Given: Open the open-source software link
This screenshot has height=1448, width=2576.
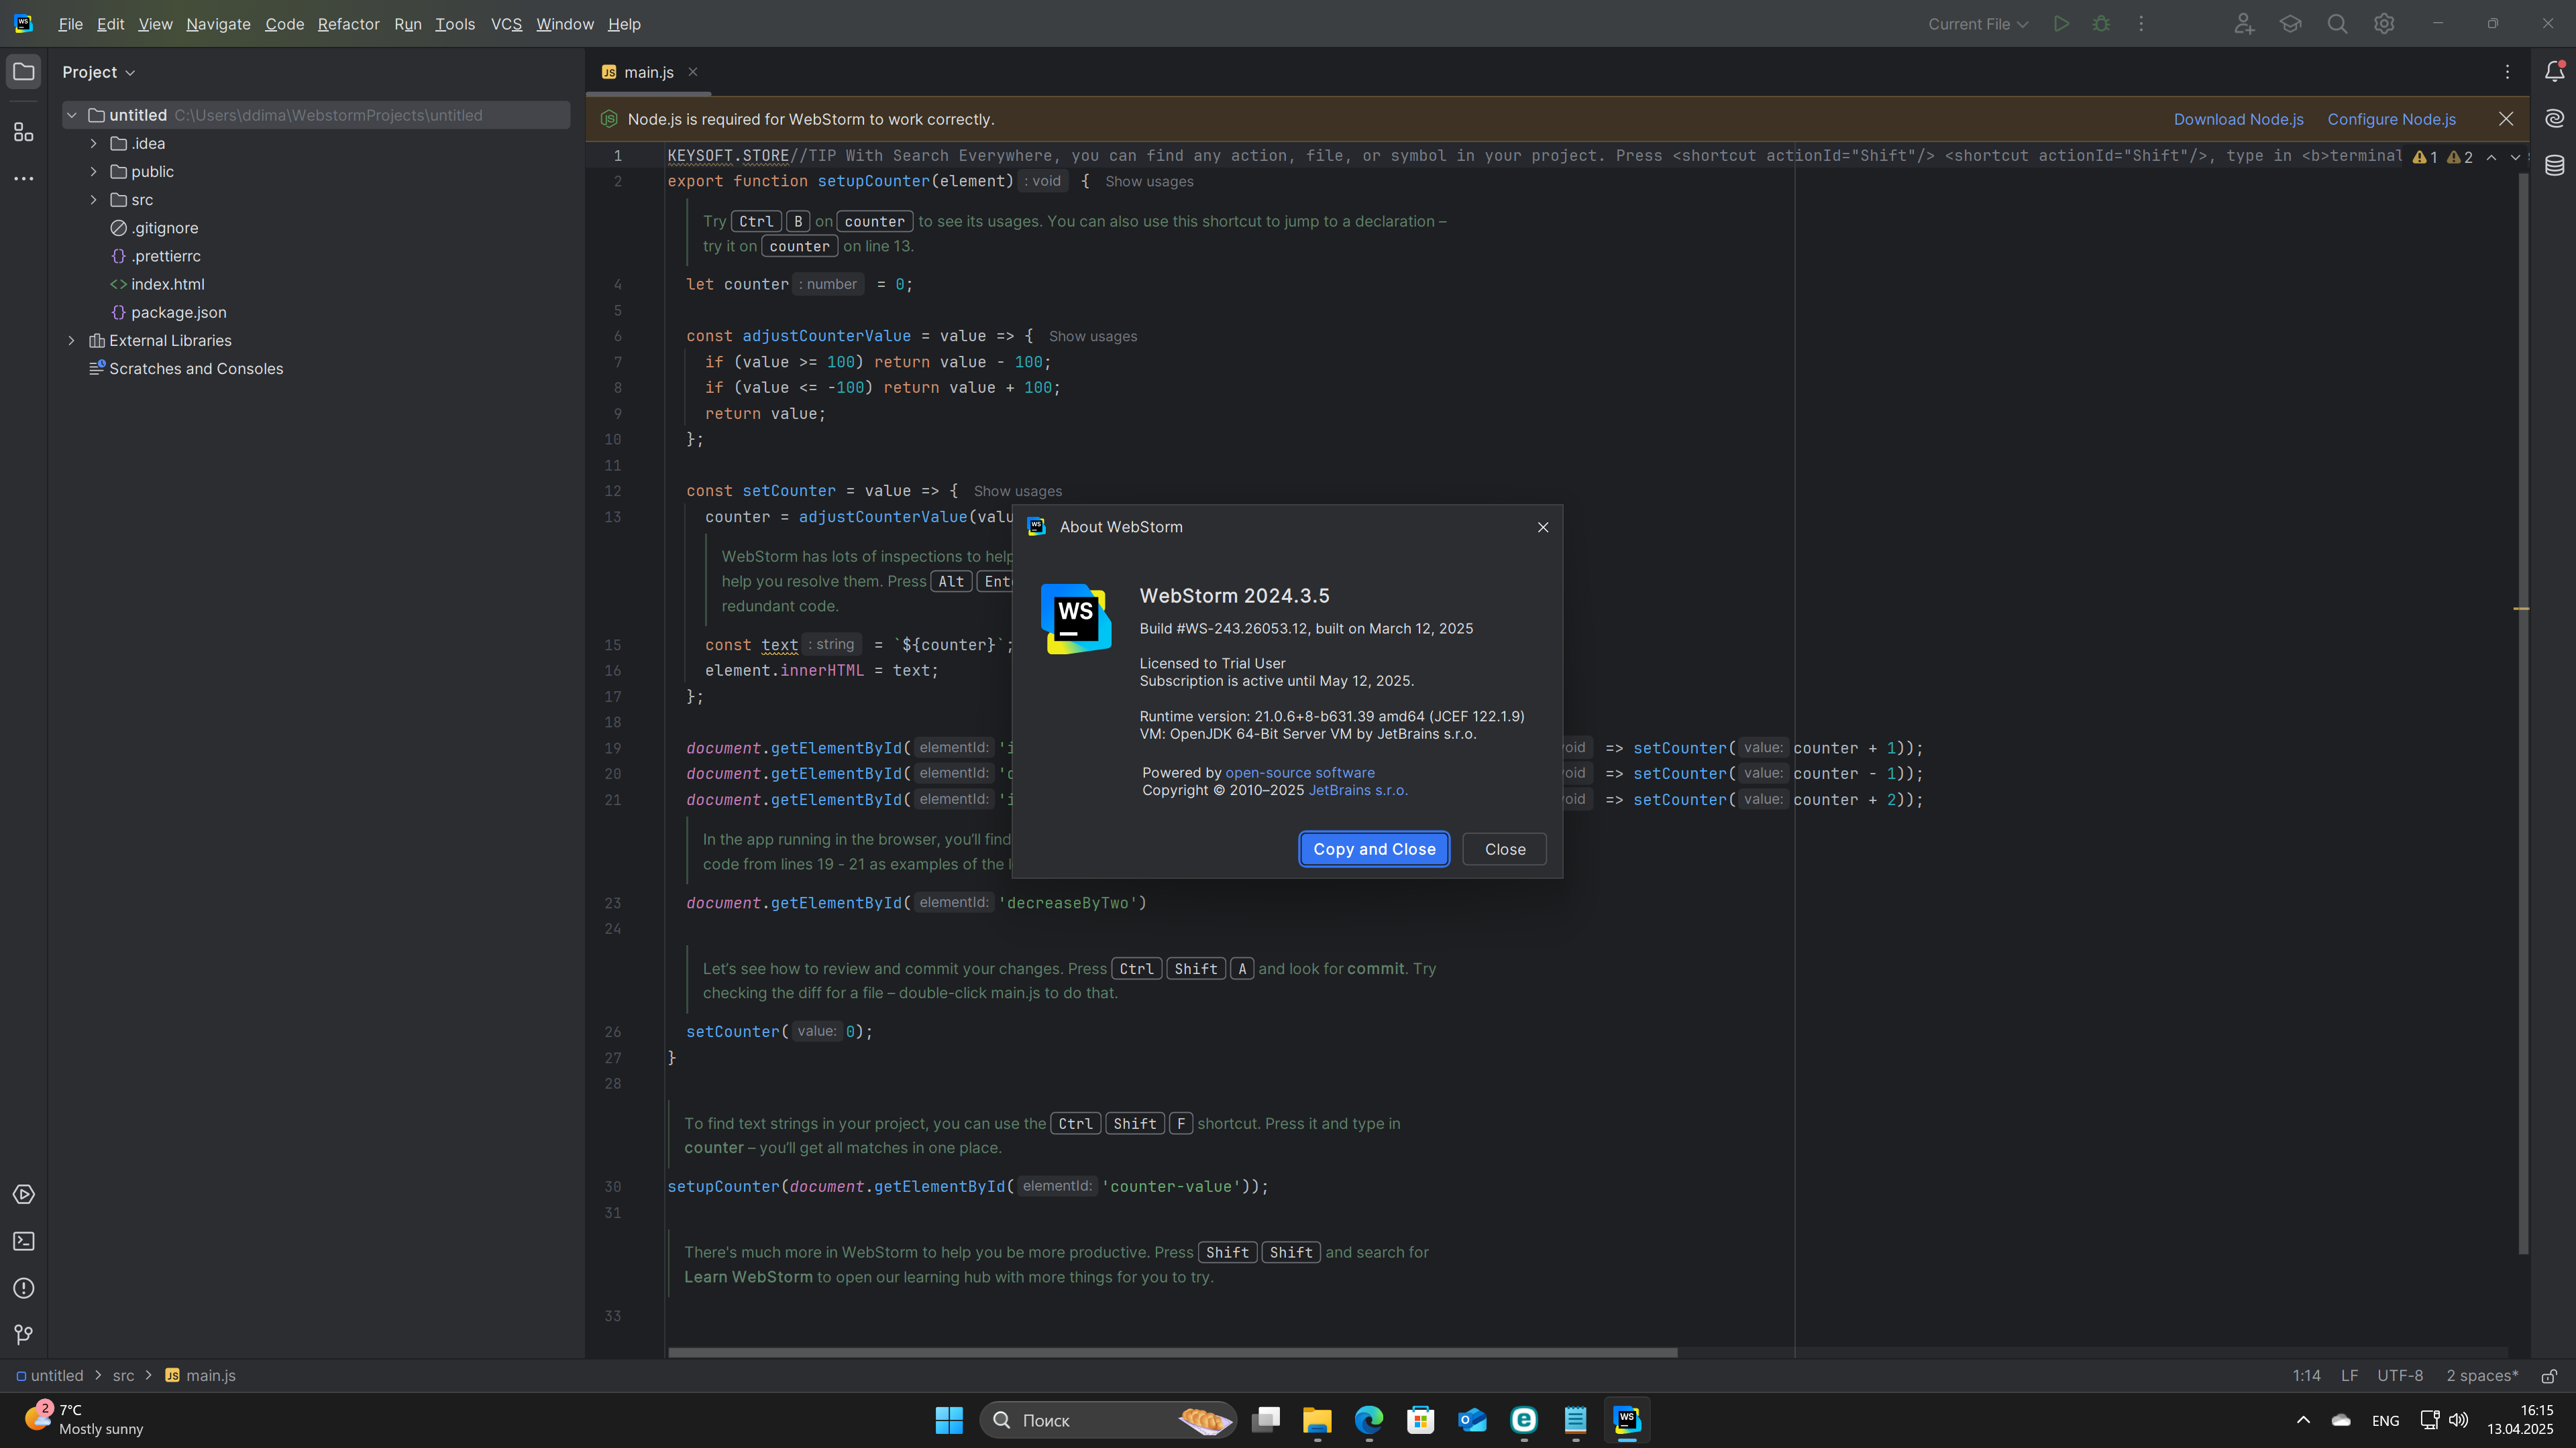Looking at the screenshot, I should pyautogui.click(x=1300, y=772).
